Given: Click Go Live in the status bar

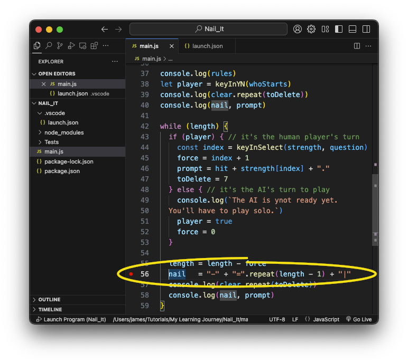Looking at the screenshot, I should (359, 319).
